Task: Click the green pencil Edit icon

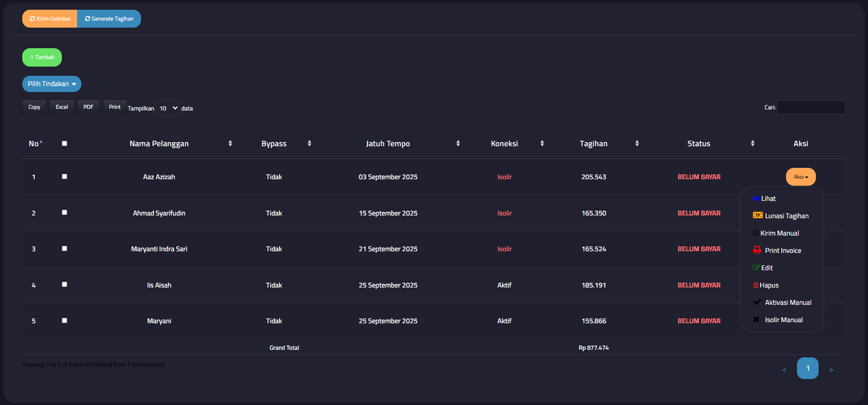Action: tap(756, 268)
